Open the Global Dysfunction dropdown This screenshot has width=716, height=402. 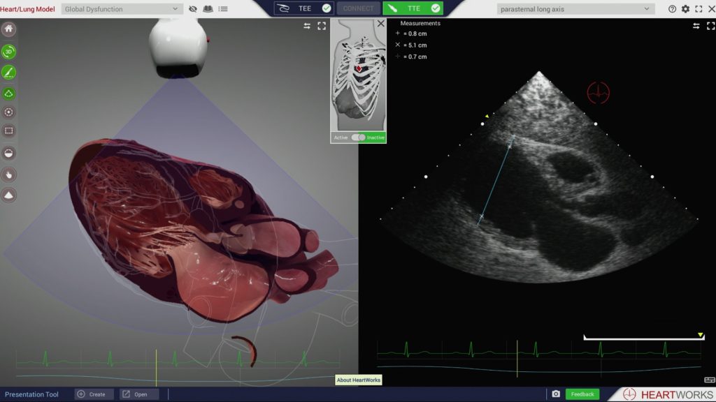[122, 9]
